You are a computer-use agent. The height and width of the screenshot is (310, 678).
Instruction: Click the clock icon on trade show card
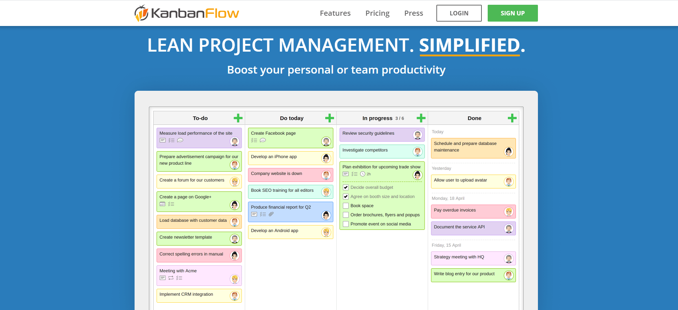363,174
